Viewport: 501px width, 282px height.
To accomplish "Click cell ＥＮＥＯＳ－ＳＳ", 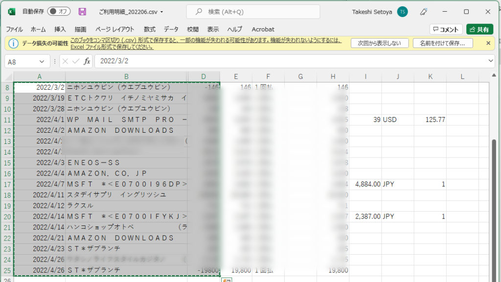I will 127,163.
